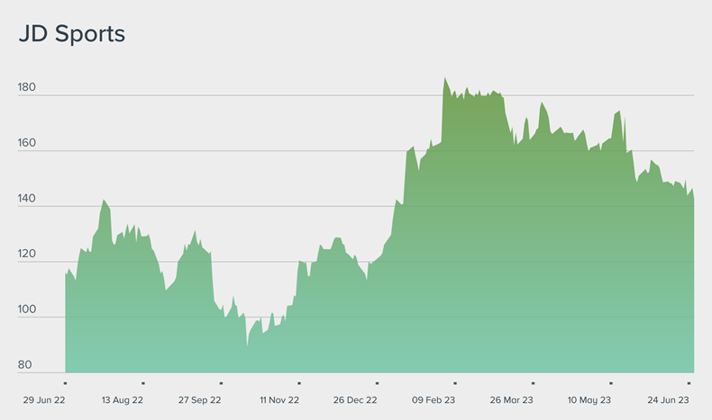Pick the 80 y-axis label
The image size is (712, 420).
[24, 365]
